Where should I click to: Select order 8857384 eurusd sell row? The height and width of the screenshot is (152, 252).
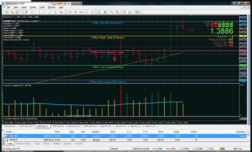(x=126, y=136)
